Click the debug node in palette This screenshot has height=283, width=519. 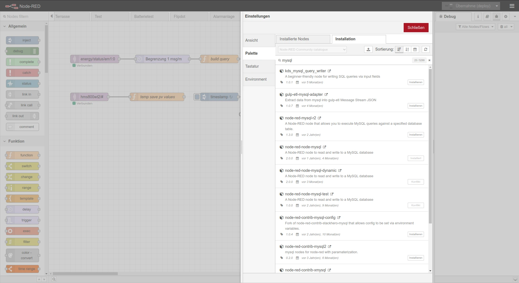[x=22, y=51]
